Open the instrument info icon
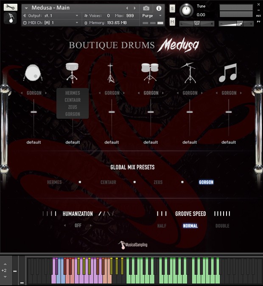 (x=159, y=8)
